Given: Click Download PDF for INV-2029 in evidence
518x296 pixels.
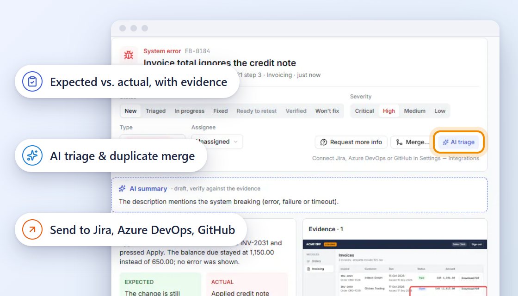Looking at the screenshot, I should point(470,278).
